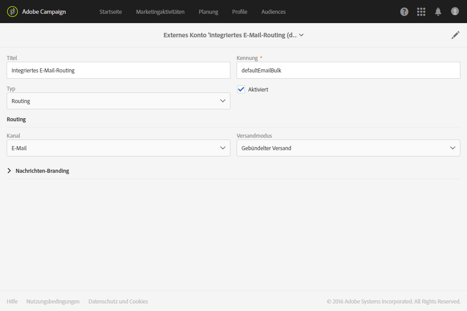Uncheck the Aktiviert checkbox
The image size is (467, 311).
pyautogui.click(x=241, y=89)
